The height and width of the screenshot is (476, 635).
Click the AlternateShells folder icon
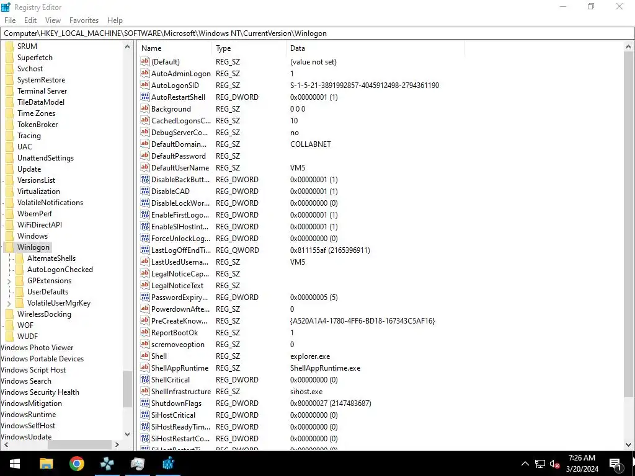click(x=19, y=258)
